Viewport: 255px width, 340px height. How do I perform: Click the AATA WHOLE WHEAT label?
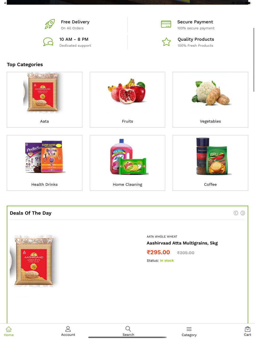tap(162, 237)
